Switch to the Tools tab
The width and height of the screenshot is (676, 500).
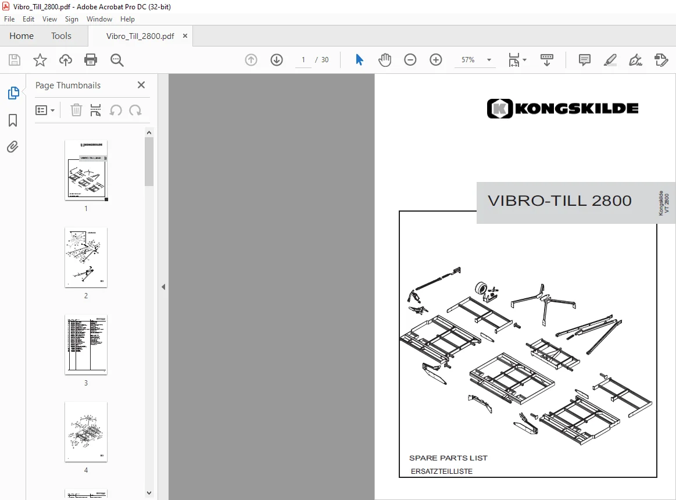[x=61, y=36]
